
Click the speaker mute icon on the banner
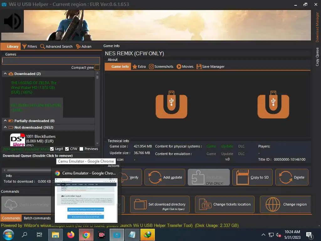coord(12,21)
